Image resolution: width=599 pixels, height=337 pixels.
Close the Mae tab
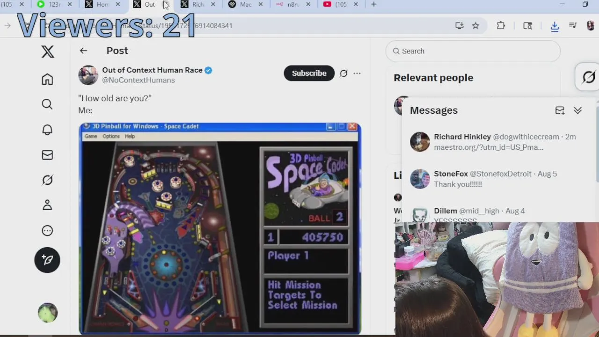261,5
